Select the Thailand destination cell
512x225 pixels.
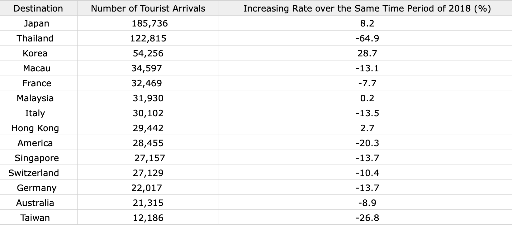point(38,38)
